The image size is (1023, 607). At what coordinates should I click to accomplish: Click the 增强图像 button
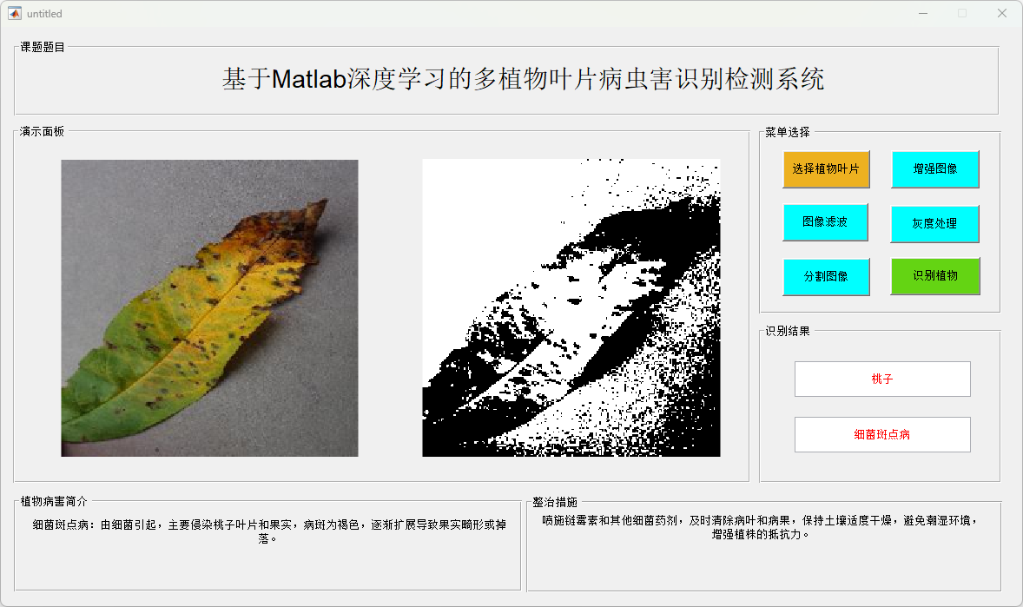click(935, 169)
